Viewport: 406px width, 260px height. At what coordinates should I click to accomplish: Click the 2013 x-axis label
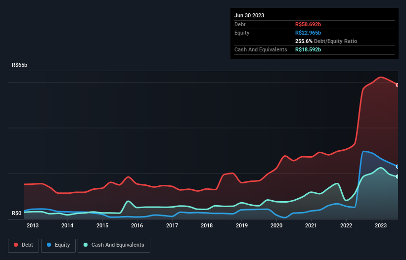(x=33, y=226)
